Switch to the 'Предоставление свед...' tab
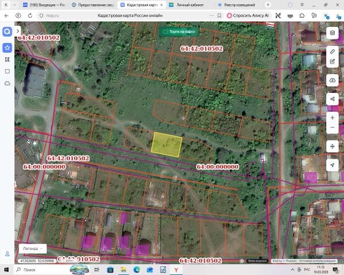Viewport: 344px width, 275px height. [x=93, y=5]
